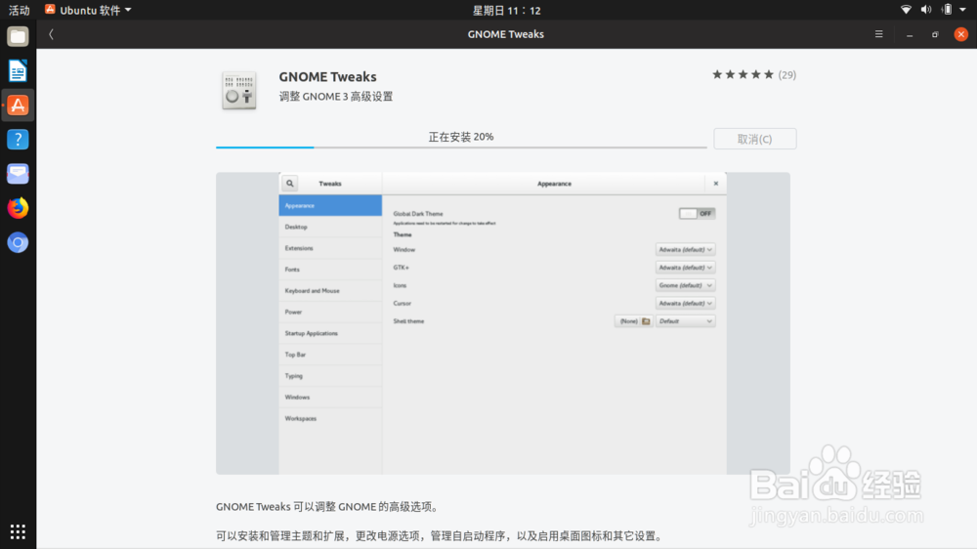Click the Shell theme label

408,321
